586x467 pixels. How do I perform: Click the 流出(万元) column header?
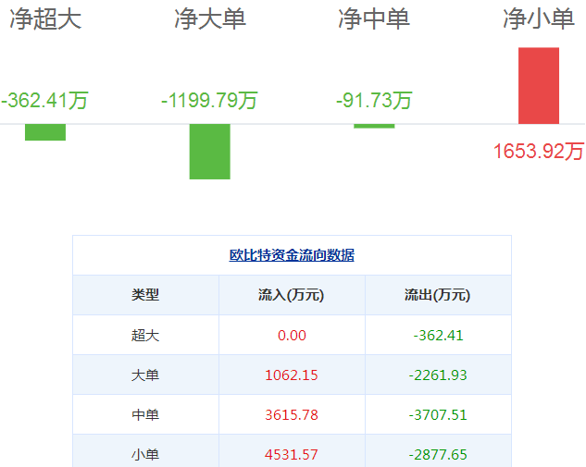point(438,295)
